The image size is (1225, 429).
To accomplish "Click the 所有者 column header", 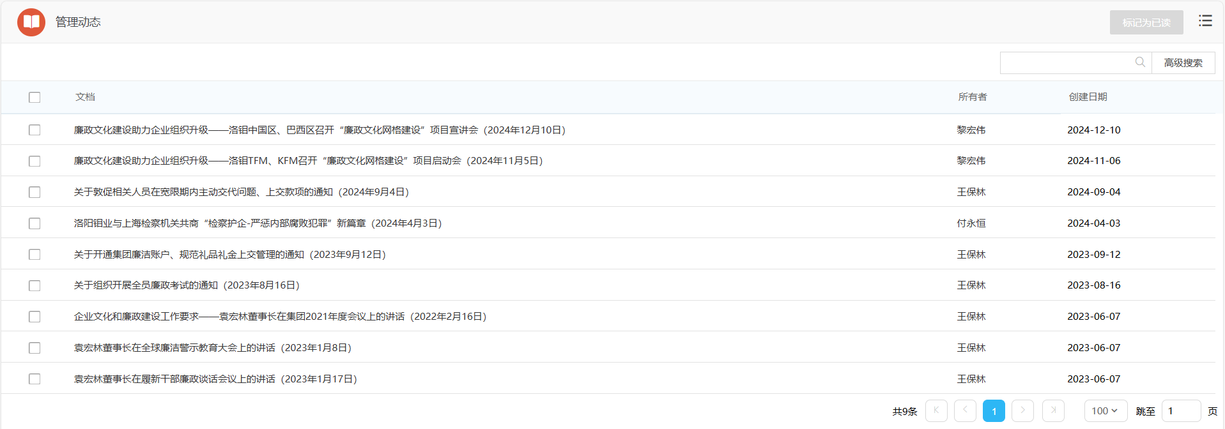I will 973,97.
